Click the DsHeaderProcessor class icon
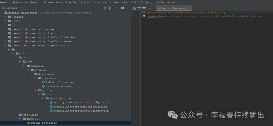 click(43, 82)
